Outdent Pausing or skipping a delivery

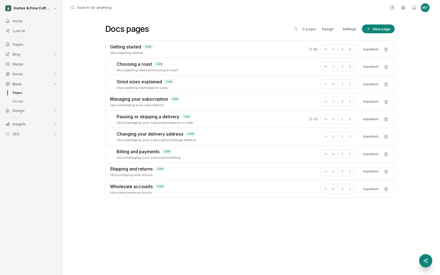coord(342,119)
